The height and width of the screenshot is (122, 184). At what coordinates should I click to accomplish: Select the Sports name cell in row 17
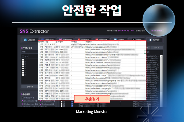(50, 83)
